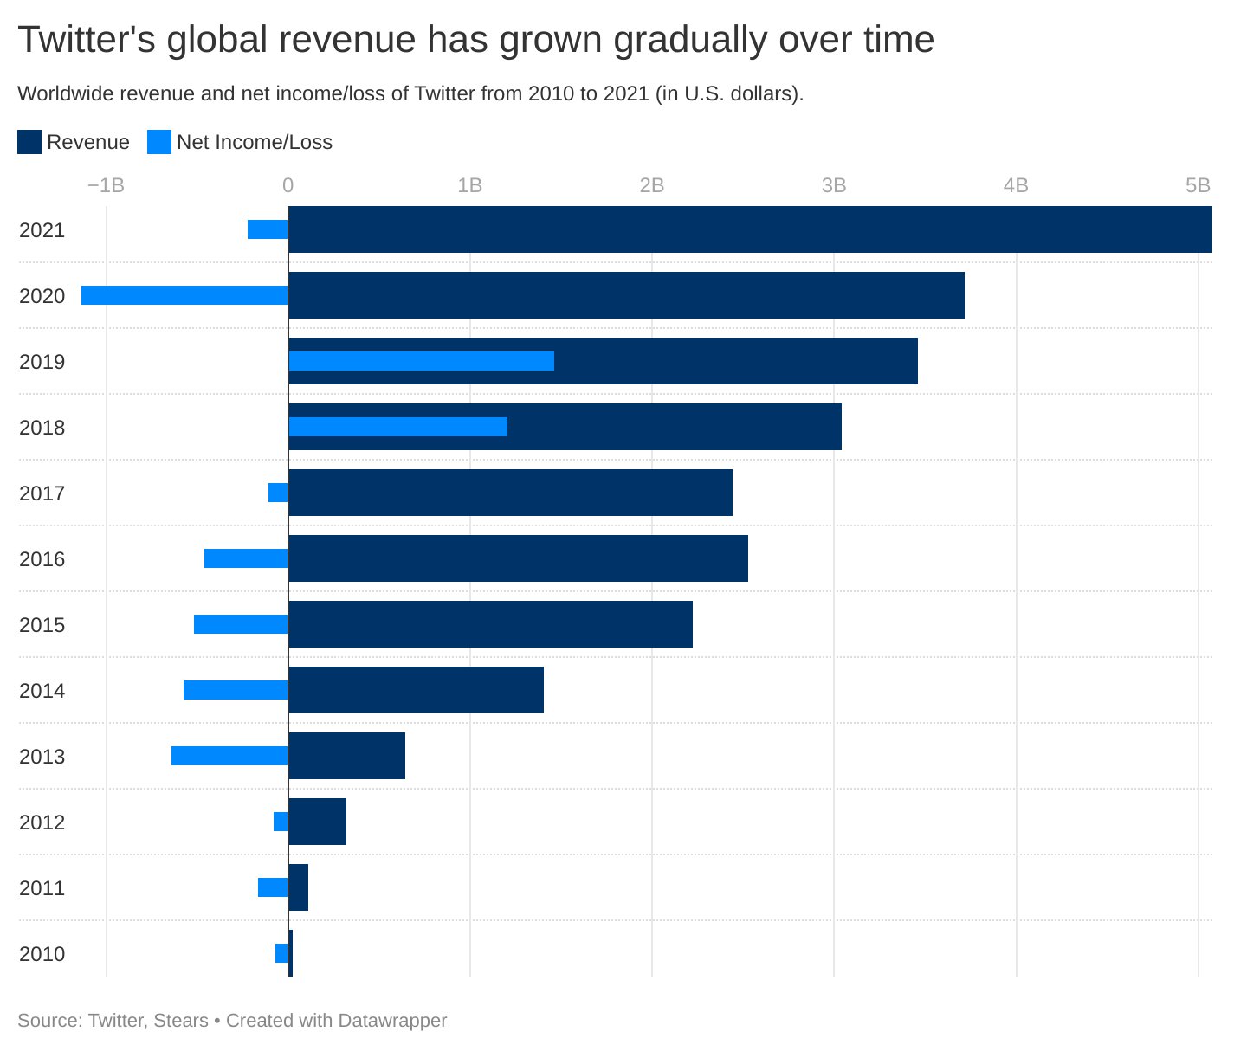Click the 2017 revenue bar
The image size is (1247, 1051).
click(x=510, y=493)
